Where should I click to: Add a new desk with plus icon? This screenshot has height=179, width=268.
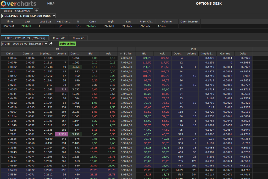37,11
